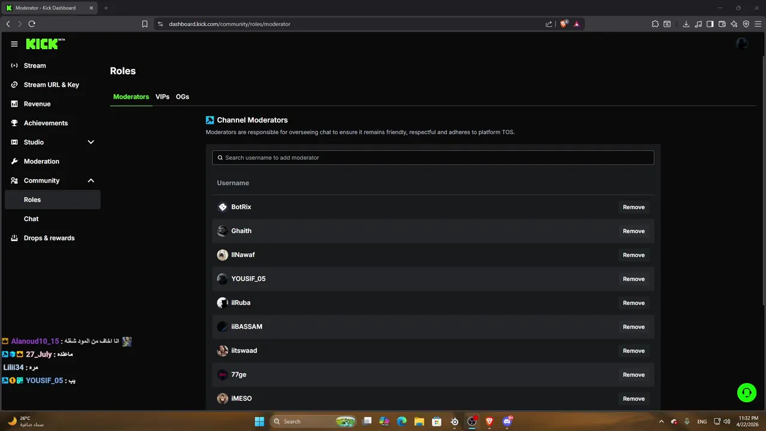Remove YOUSIF_05 from moderators

click(634, 279)
